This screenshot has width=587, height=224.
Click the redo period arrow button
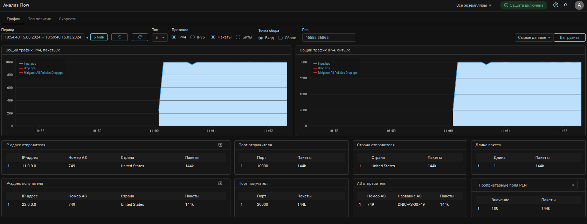140,37
